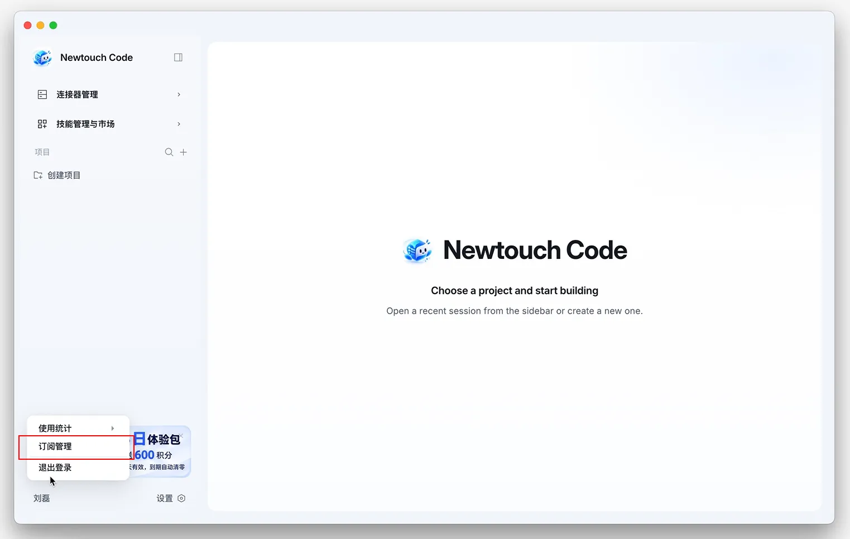Maximize the window with the green button
The image size is (850, 539).
[54, 25]
